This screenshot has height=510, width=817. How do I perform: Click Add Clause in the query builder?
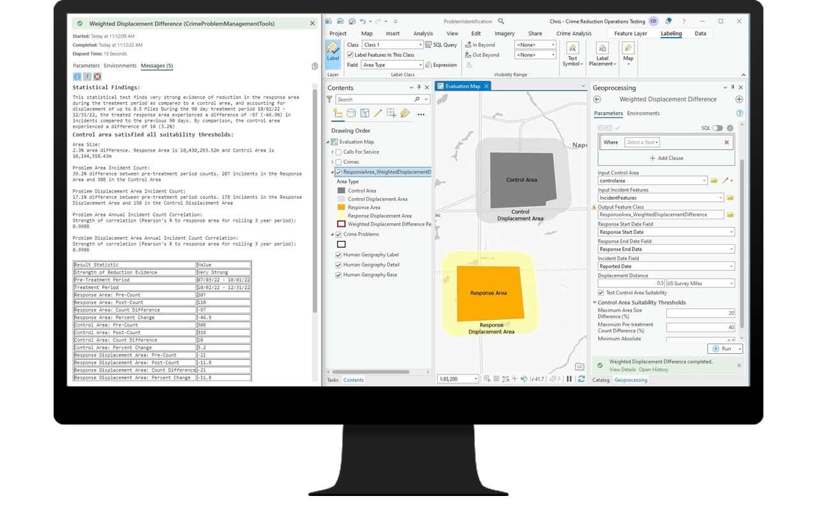(666, 158)
